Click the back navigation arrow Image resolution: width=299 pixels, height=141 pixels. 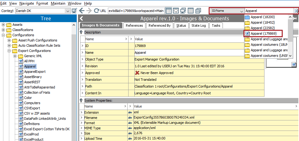(x=82, y=11)
